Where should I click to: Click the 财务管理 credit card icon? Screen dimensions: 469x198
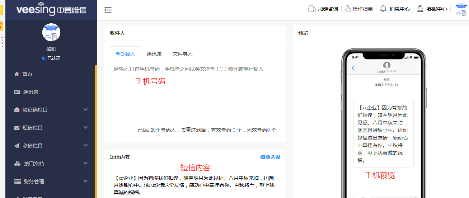17,181
